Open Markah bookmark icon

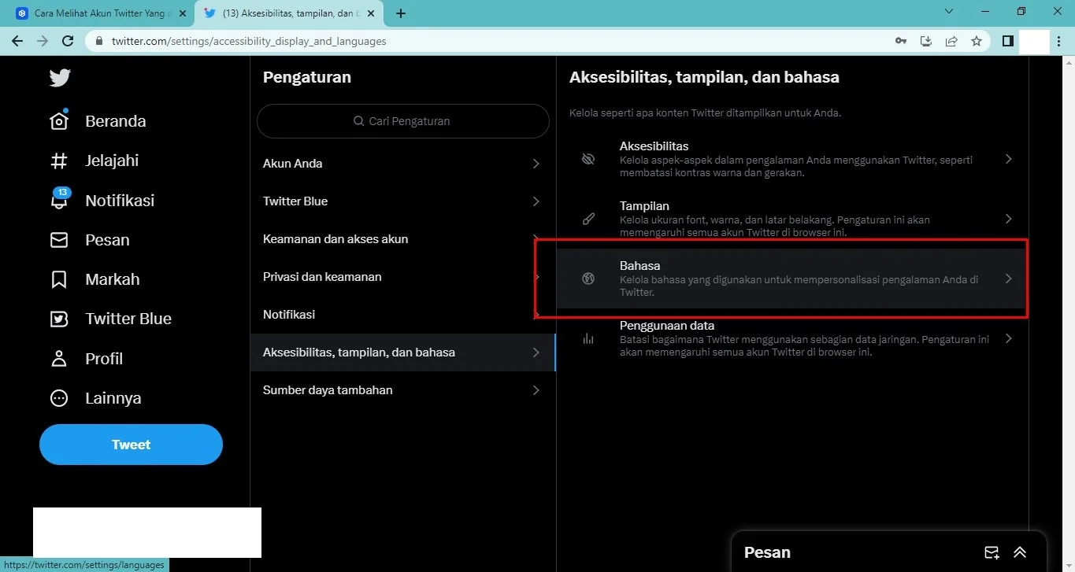click(59, 279)
